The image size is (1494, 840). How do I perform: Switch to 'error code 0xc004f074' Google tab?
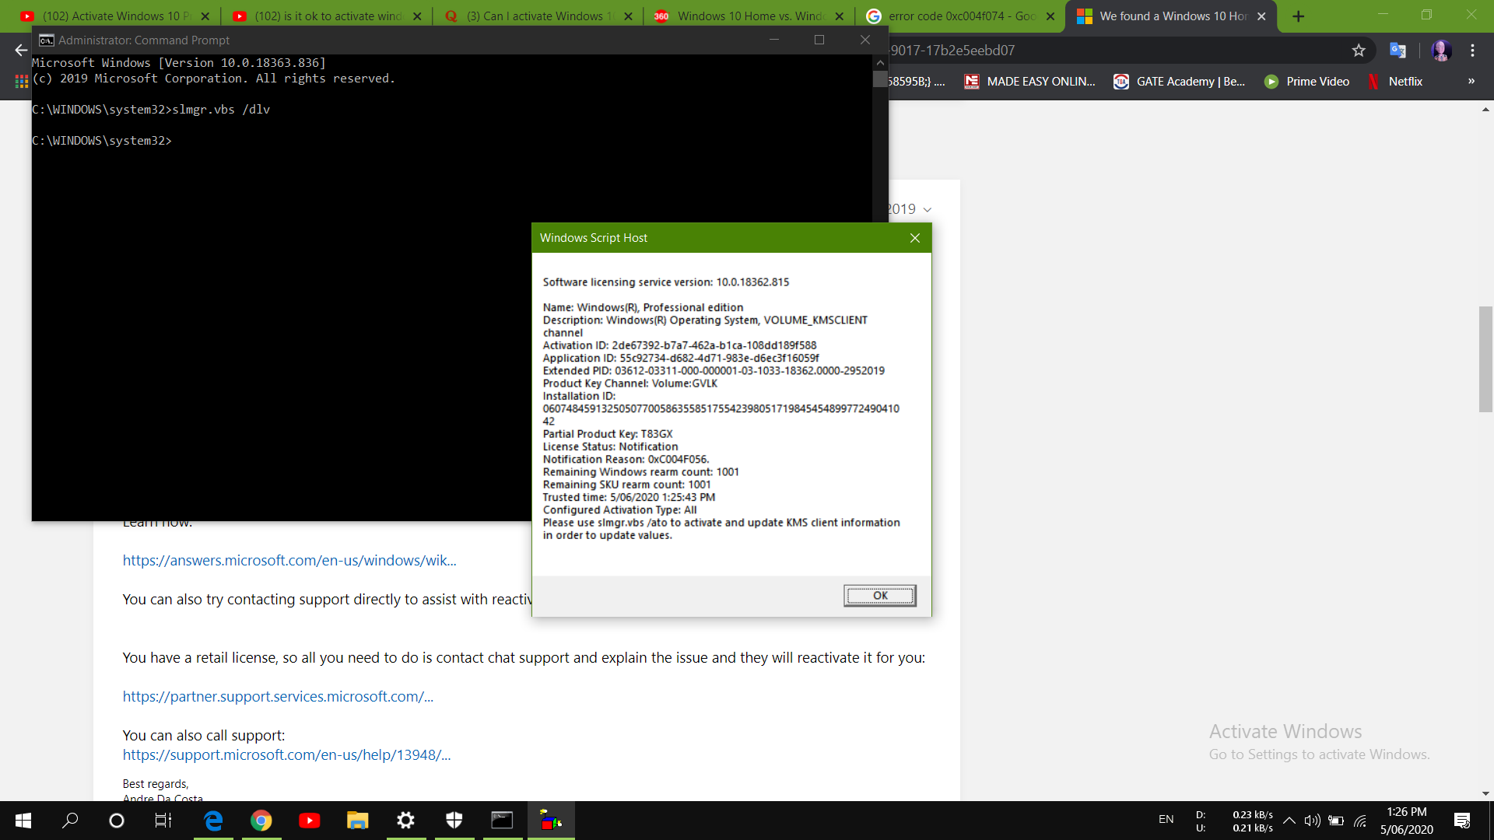(960, 16)
